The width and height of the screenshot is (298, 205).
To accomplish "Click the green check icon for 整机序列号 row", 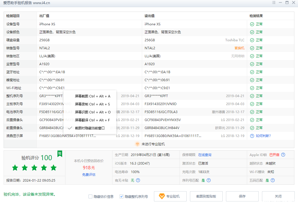I will click(x=252, y=96).
